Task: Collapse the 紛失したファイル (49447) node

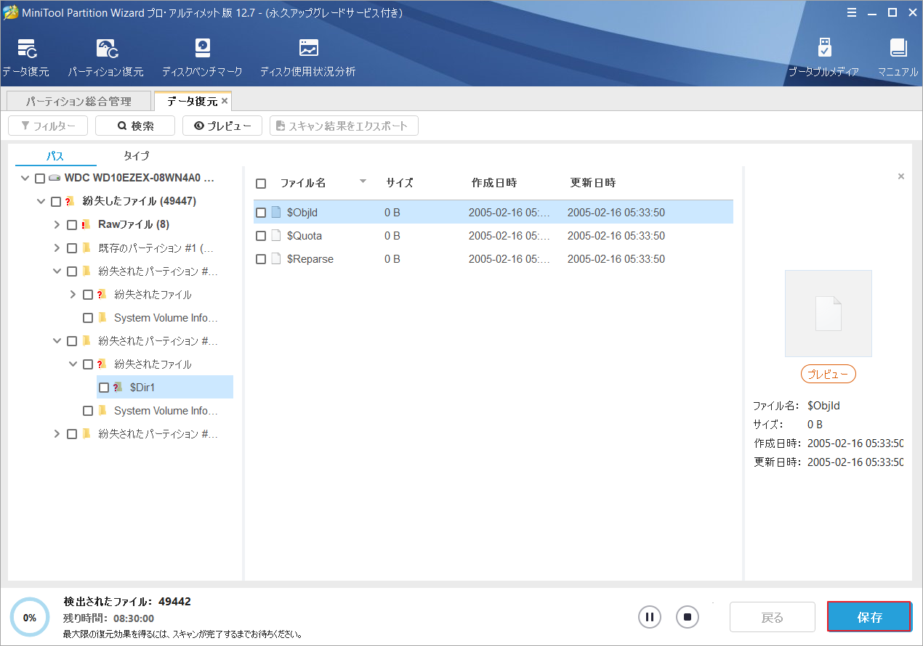Action: [41, 201]
